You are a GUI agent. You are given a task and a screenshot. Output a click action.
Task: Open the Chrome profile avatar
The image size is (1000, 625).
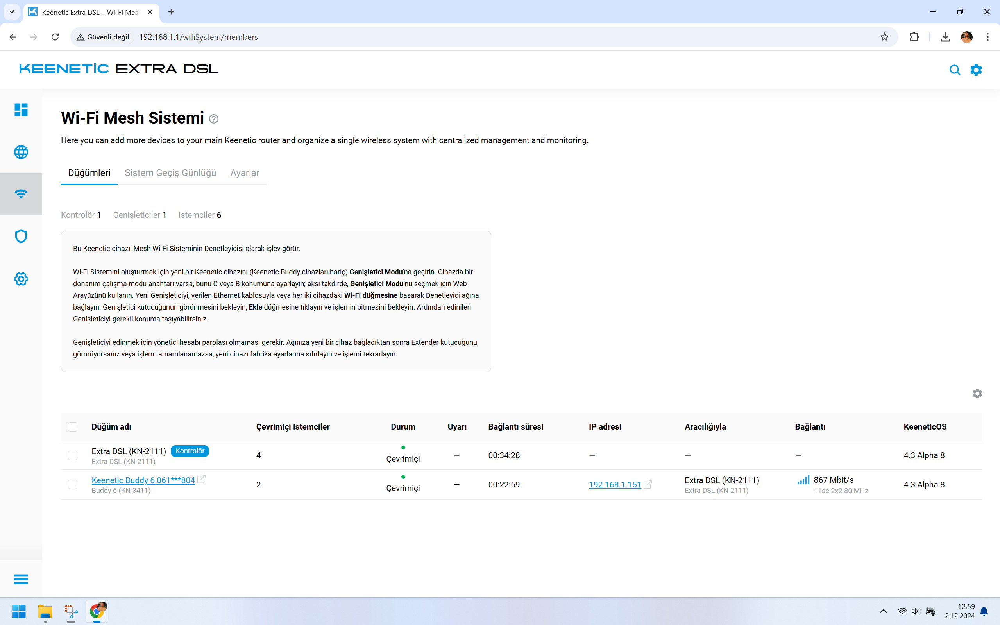click(966, 37)
